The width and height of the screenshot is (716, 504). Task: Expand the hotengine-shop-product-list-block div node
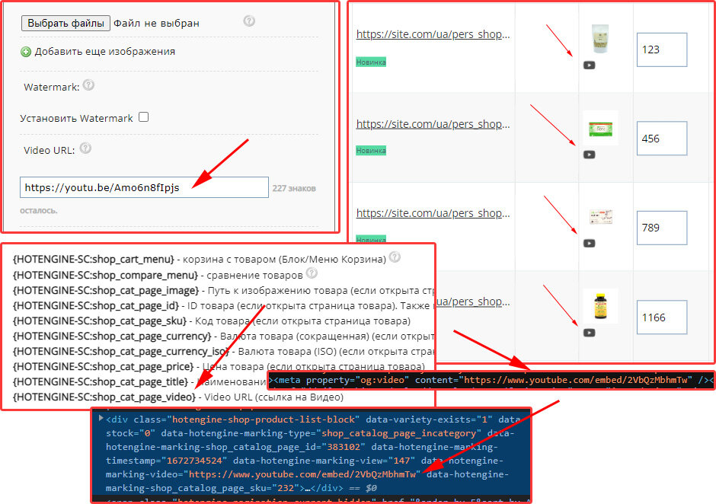pyautogui.click(x=98, y=419)
